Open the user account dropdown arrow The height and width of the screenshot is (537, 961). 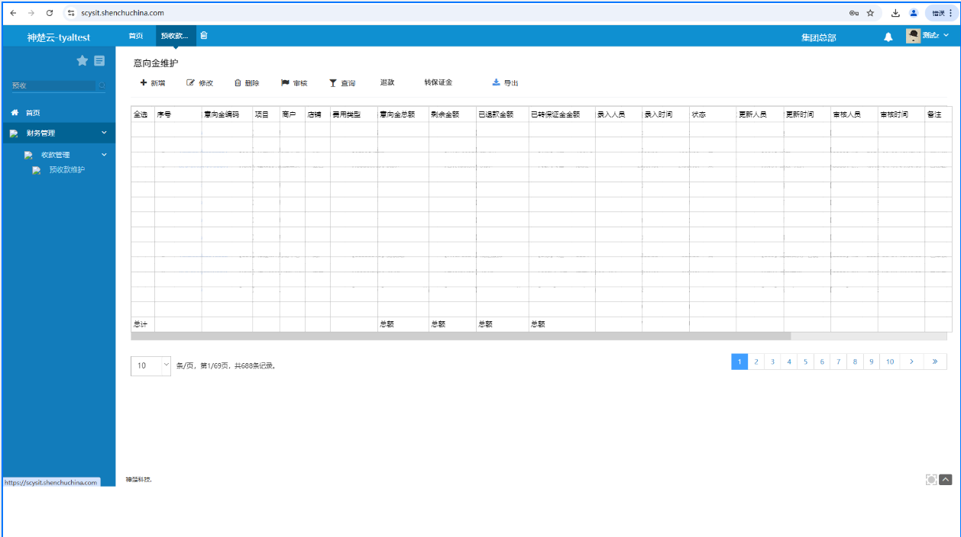946,35
